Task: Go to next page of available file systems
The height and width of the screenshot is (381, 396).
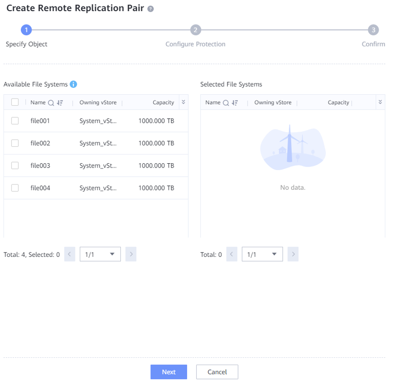Action: [x=131, y=254]
